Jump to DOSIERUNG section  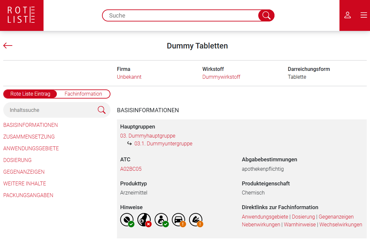17,160
